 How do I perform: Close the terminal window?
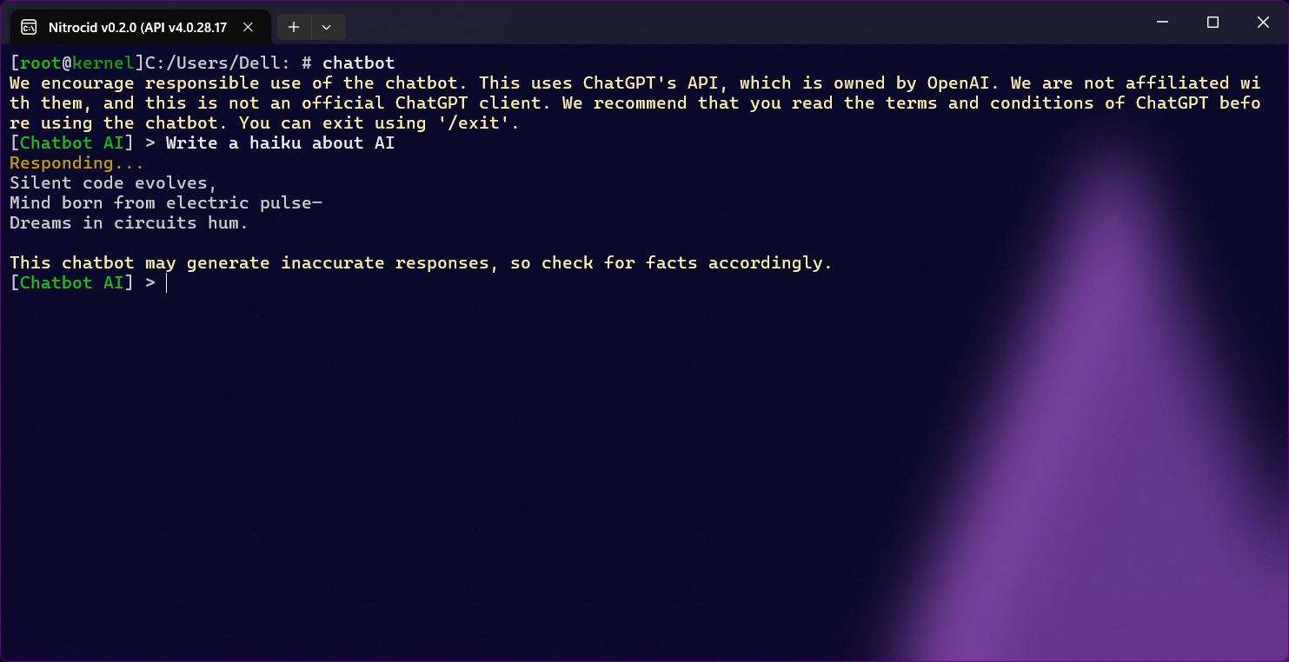(1263, 23)
